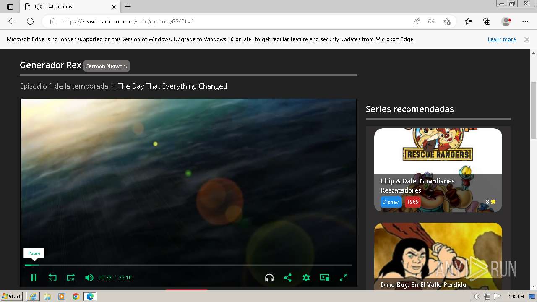Image resolution: width=537 pixels, height=302 pixels.
Task: Dismiss the Edge unsupported notification bar
Action: [527, 39]
